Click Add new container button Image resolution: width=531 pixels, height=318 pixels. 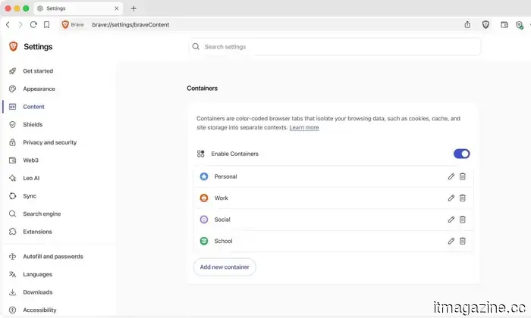225,267
